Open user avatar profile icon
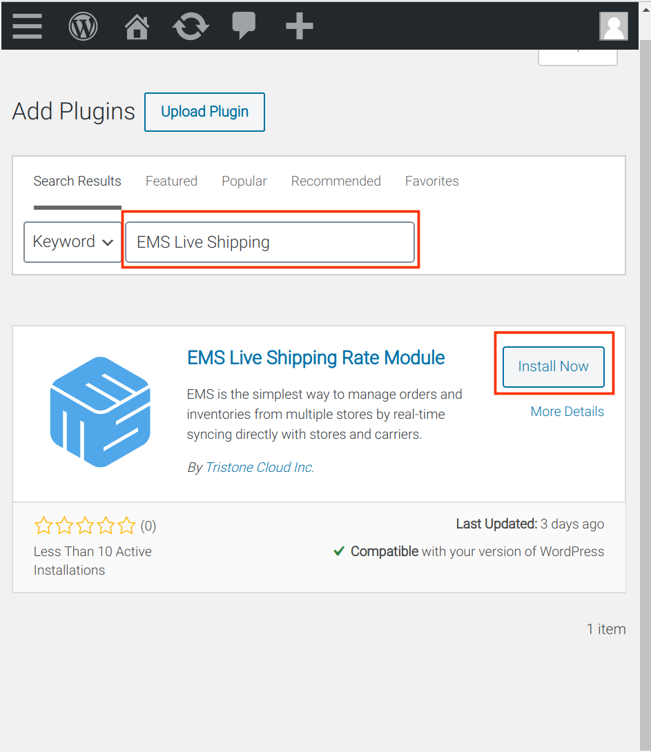651x752 pixels. click(614, 26)
